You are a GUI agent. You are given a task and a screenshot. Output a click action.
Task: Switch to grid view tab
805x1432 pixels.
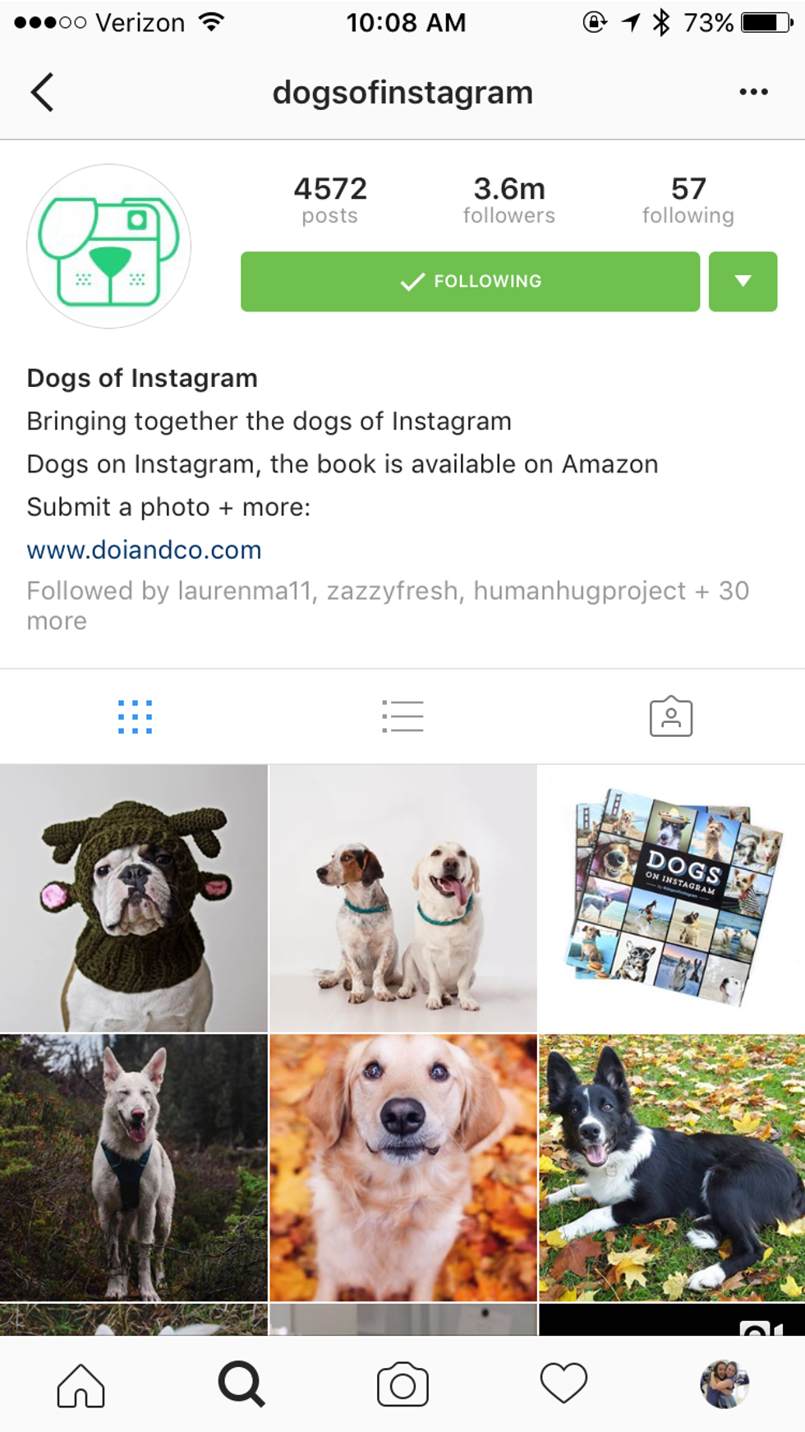[x=135, y=716]
